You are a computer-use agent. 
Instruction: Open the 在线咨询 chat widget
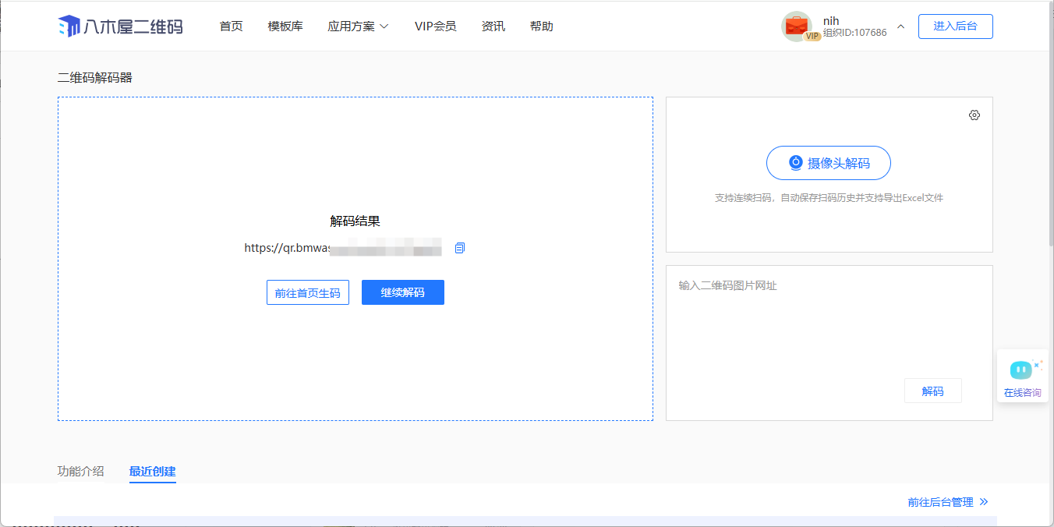(1022, 377)
